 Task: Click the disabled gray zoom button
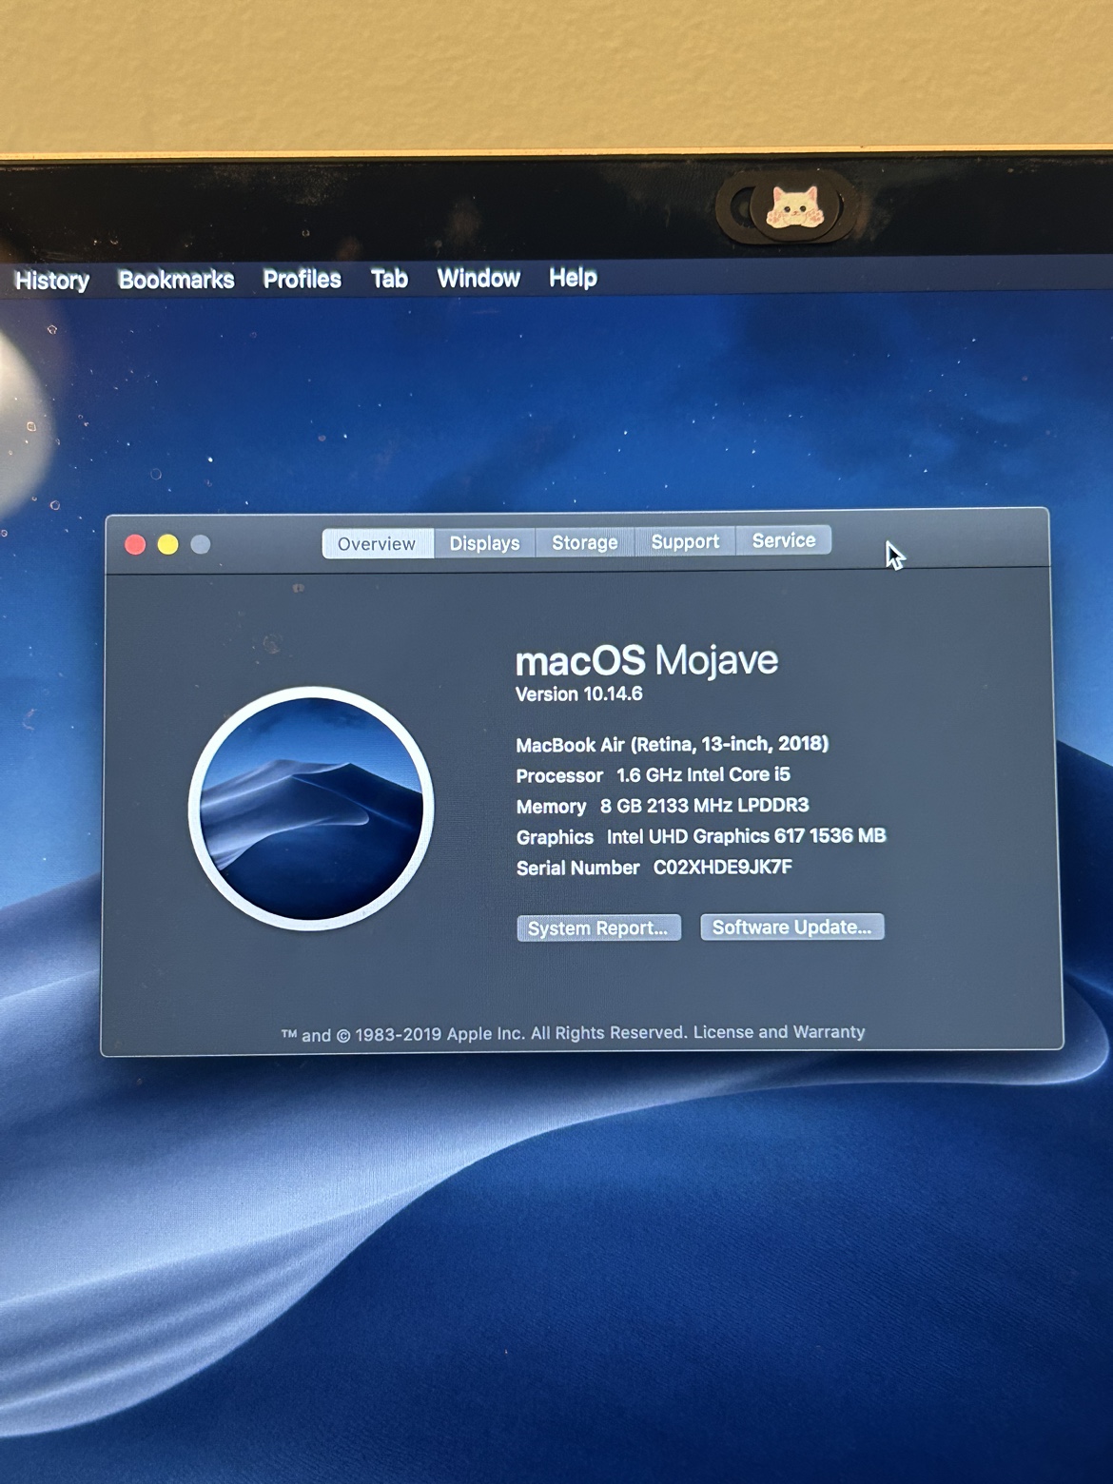[200, 544]
